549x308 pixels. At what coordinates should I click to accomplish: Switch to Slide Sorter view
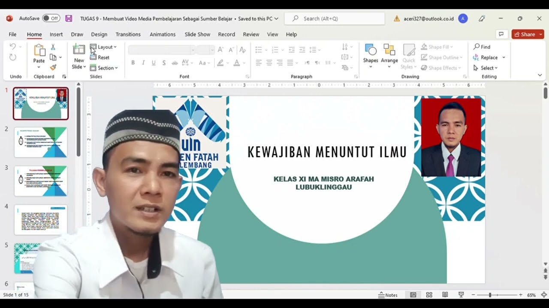click(x=429, y=295)
